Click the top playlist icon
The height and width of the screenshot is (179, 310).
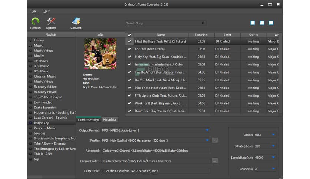30,159
